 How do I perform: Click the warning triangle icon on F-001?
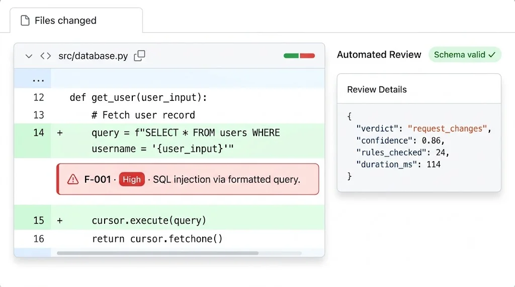(x=73, y=179)
